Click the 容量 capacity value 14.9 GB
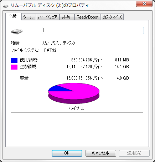The image size is (155, 162). [x=122, y=78]
